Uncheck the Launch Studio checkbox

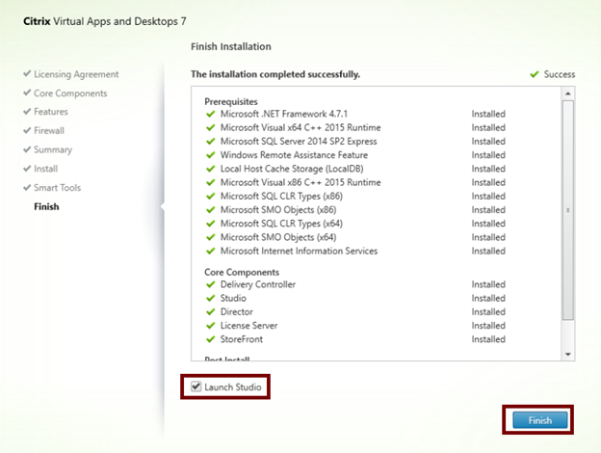click(196, 386)
